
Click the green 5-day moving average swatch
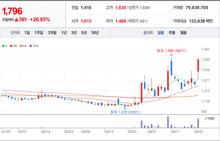(3, 46)
